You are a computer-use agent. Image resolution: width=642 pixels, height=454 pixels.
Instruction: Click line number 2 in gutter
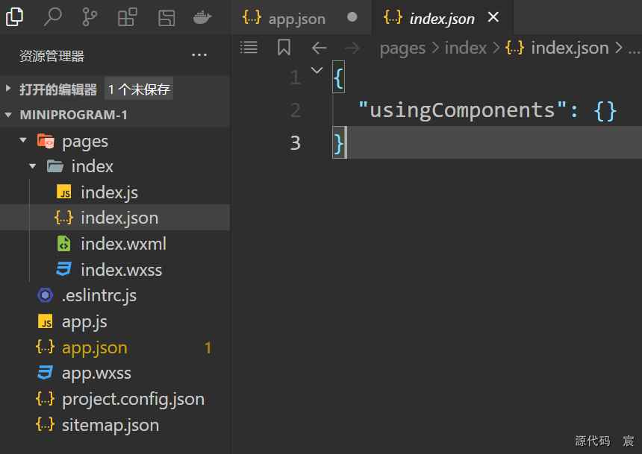point(295,110)
